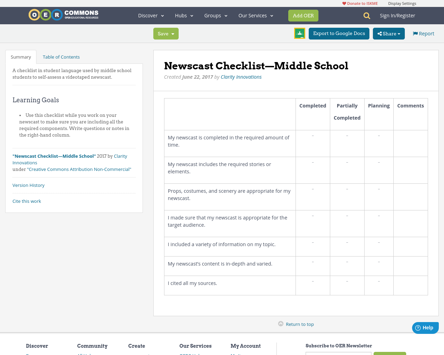The image size is (444, 355).
Task: Click the OER Commons logo
Action: 63,15
